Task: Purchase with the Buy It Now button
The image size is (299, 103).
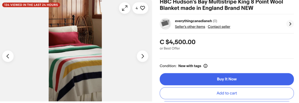Action: coord(227,79)
